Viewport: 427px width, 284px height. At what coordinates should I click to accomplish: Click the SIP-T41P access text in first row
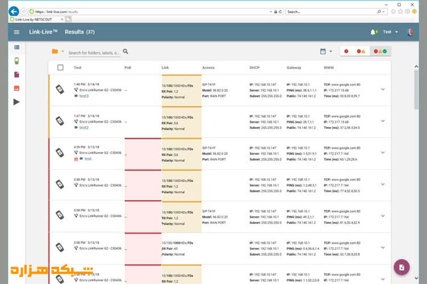pos(209,85)
